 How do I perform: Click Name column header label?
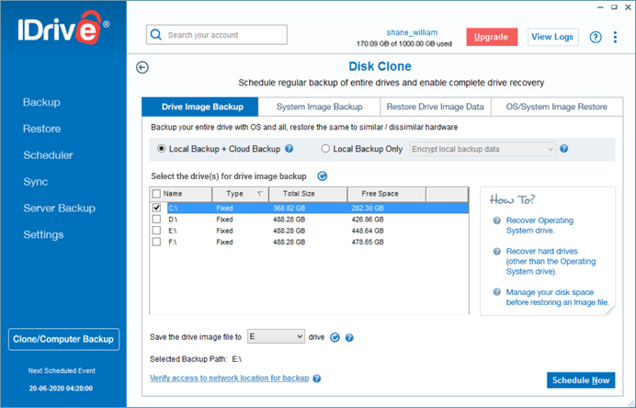click(173, 194)
